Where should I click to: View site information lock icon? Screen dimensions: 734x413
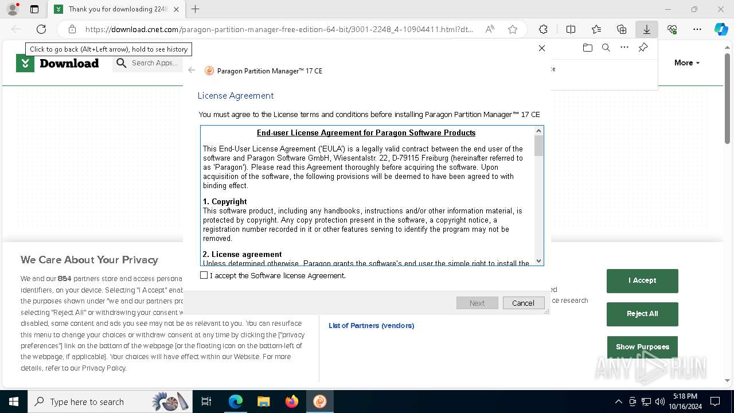pos(72,29)
